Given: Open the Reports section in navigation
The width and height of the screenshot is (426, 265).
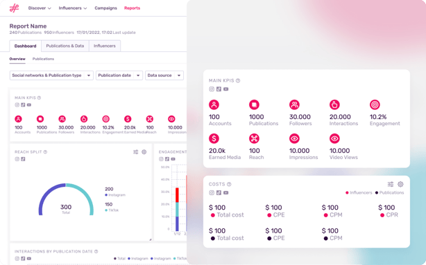Looking at the screenshot, I should click(x=132, y=8).
